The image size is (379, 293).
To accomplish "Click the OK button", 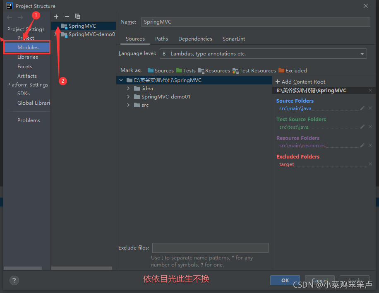I will point(285,280).
